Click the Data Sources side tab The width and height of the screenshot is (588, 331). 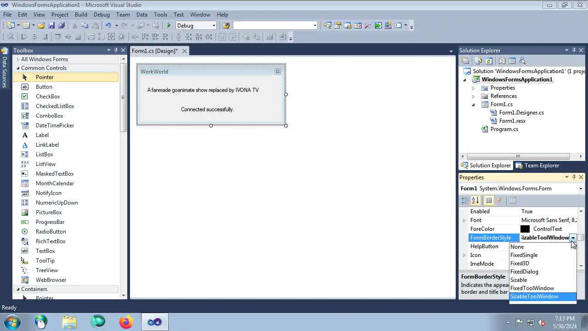[x=4, y=68]
